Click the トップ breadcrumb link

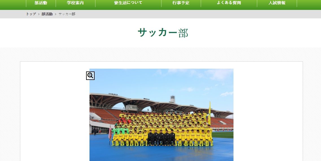[31, 14]
